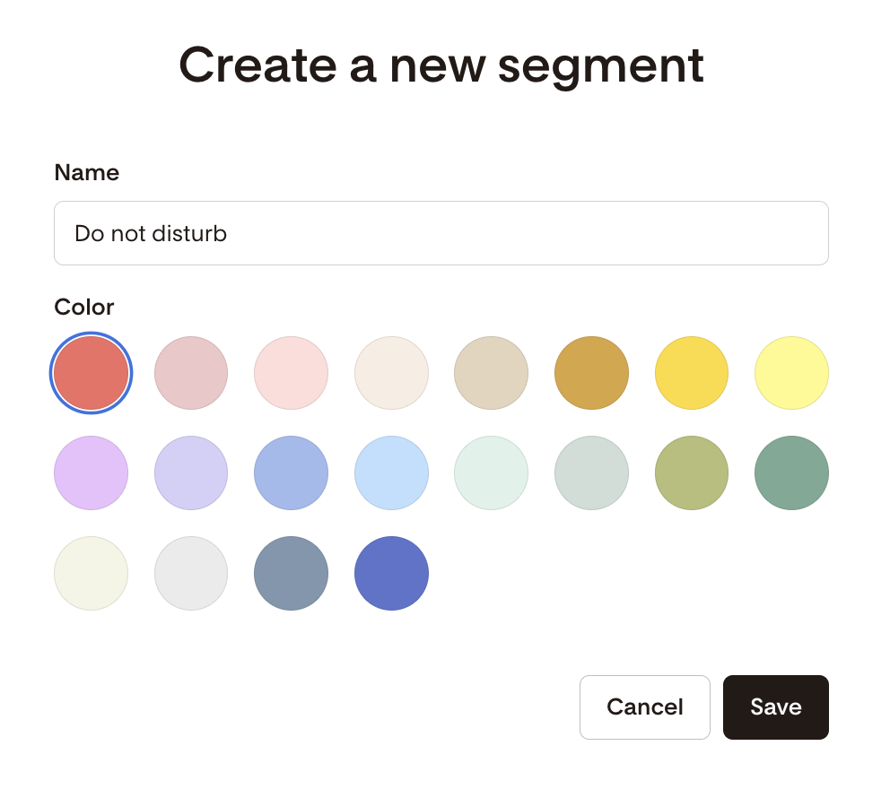
Task: Pick the bright yellow color swatch
Action: pyautogui.click(x=692, y=373)
